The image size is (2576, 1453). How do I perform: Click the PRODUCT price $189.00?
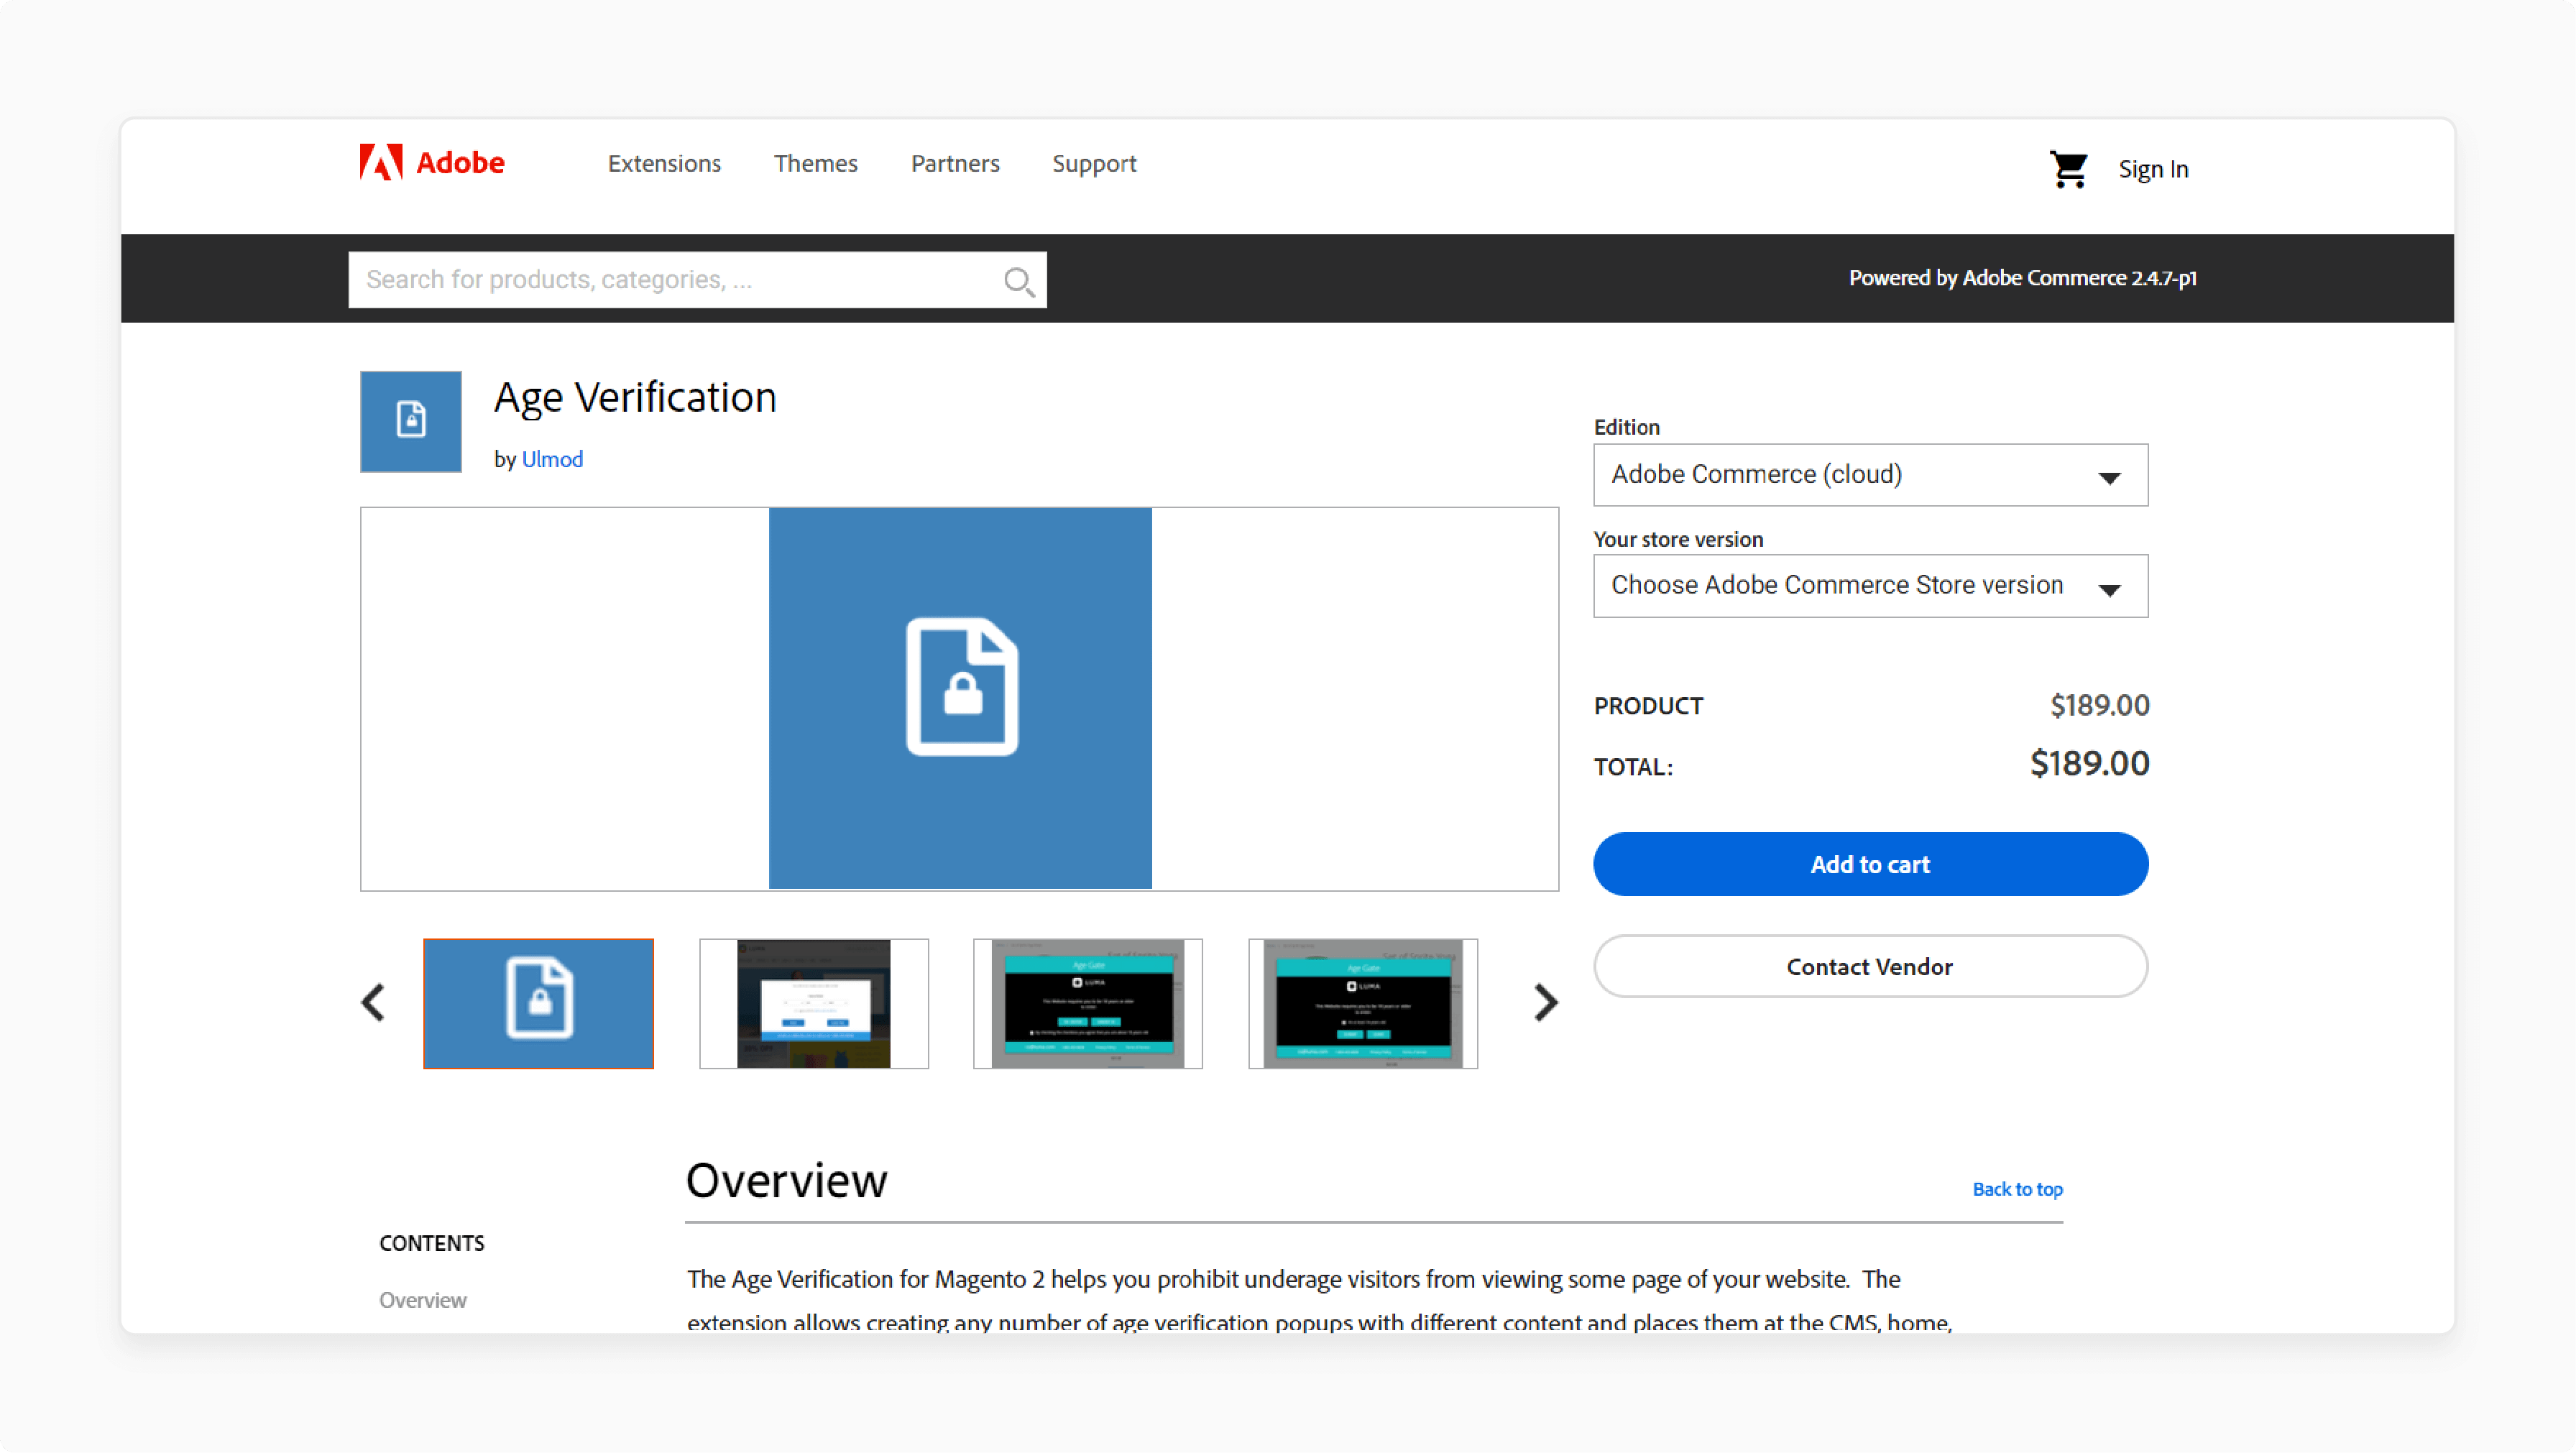[x=2099, y=706]
